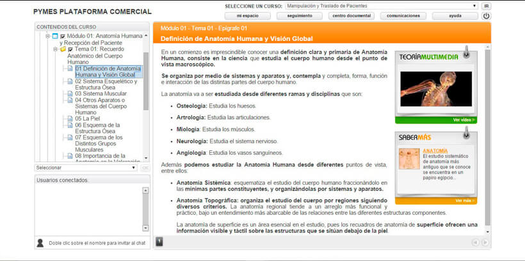Viewport: 525px width, 261px height.
Task: Collapse the Módulo 01 tree node
Action: (x=47, y=36)
